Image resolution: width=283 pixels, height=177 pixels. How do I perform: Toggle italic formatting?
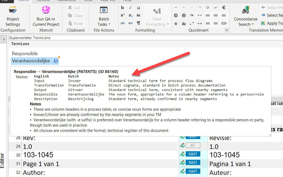(131, 8)
